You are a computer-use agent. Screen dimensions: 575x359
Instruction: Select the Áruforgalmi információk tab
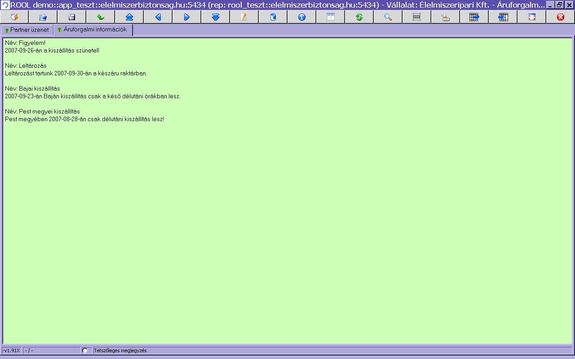coord(93,30)
